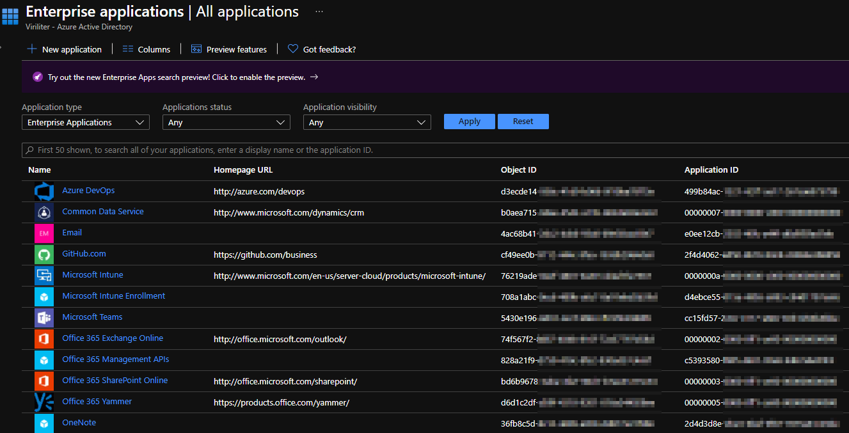Click the Object ID starting with 5430e196

click(576, 319)
